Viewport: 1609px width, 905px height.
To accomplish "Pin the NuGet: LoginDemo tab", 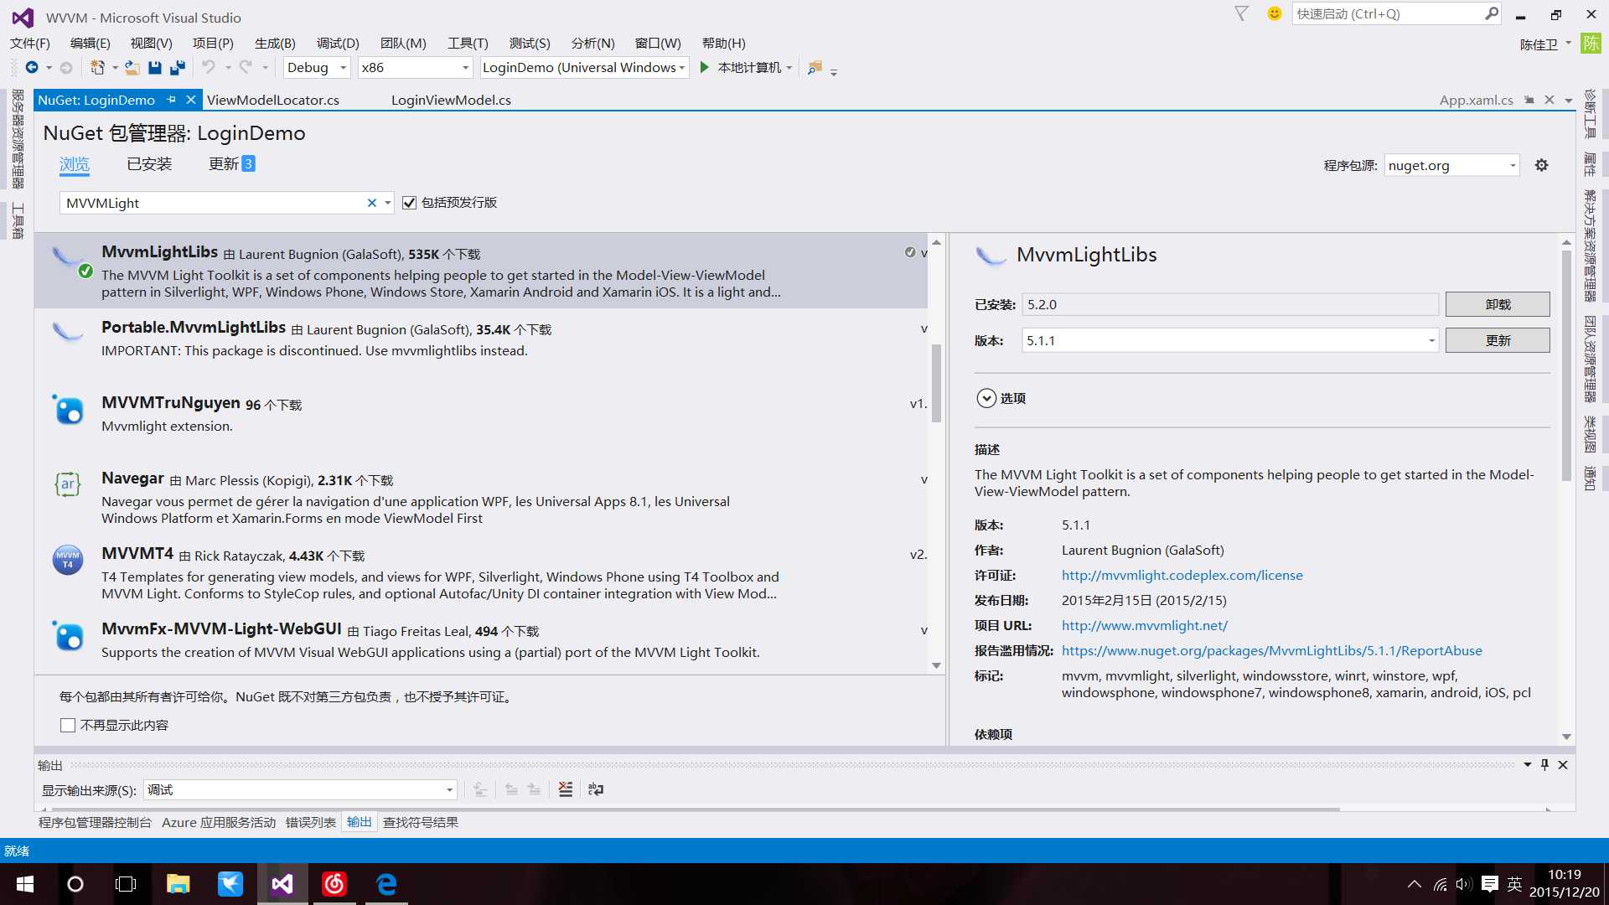I will [171, 100].
